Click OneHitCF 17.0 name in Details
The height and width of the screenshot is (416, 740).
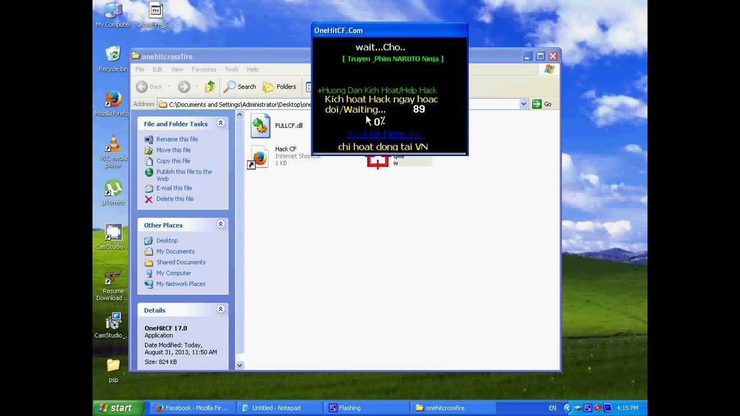[x=165, y=328]
